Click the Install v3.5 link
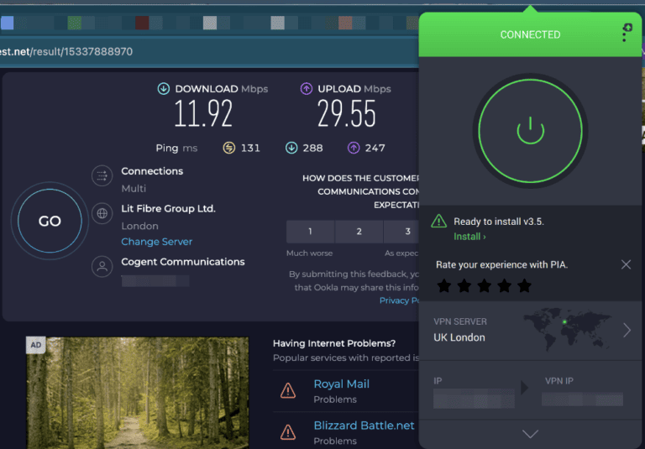Viewport: 645px width, 449px height. 469,237
